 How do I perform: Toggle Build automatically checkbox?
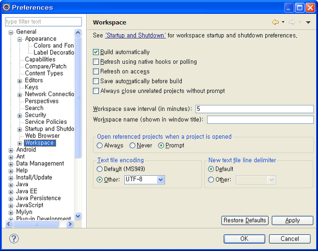[x=96, y=52]
